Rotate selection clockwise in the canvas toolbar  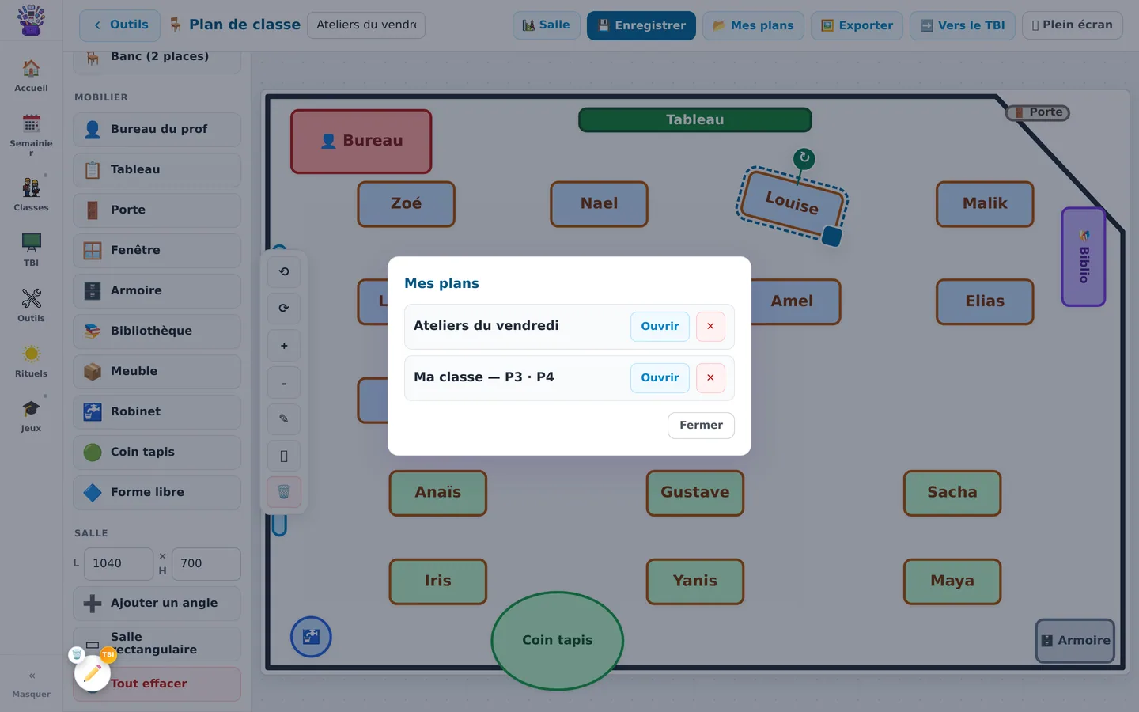[x=284, y=308]
